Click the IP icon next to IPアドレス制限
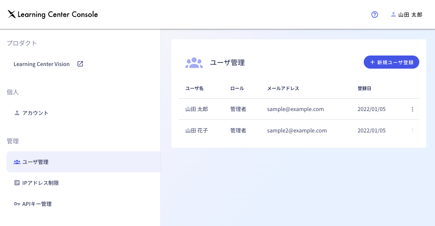Viewport: 435px width, 226px height. [17, 183]
